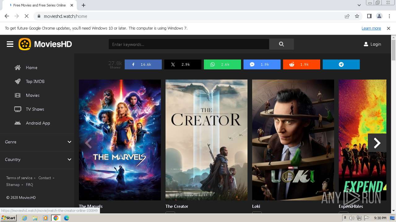Screen dimensions: 396x222
Task: Click the volume speaker tray icon
Action: pos(352,218)
